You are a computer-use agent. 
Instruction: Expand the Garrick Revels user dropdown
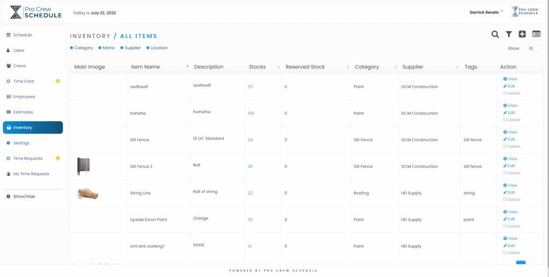click(x=486, y=12)
